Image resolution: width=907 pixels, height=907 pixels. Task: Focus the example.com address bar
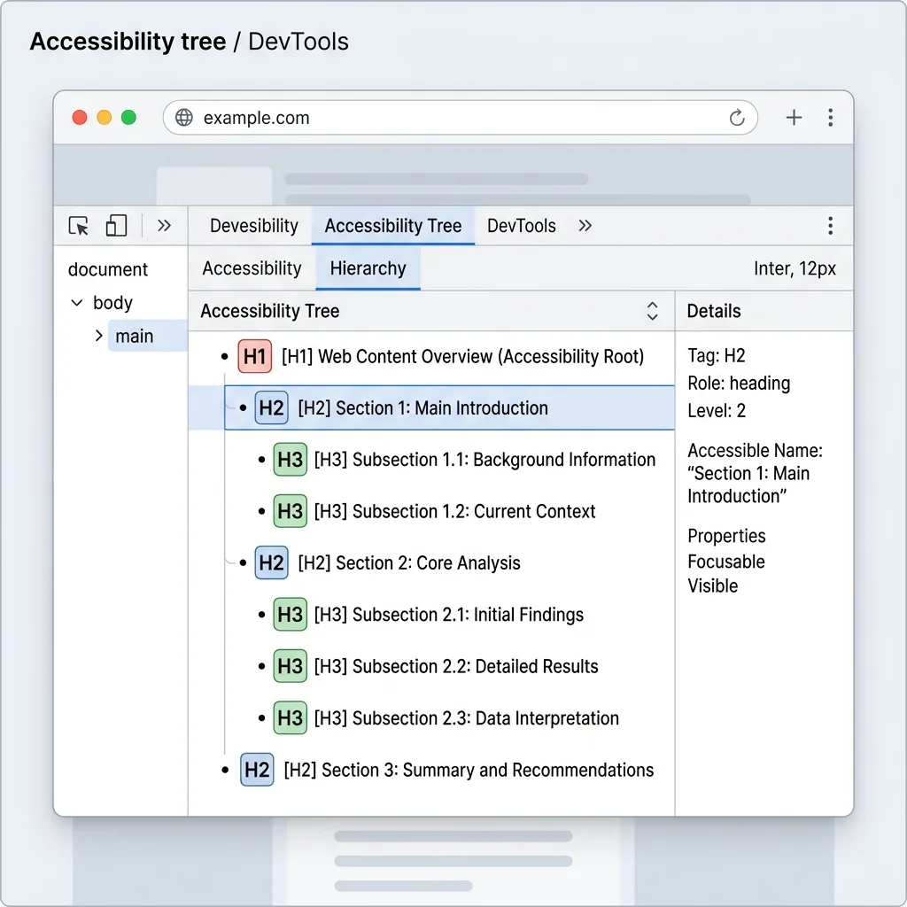(461, 118)
